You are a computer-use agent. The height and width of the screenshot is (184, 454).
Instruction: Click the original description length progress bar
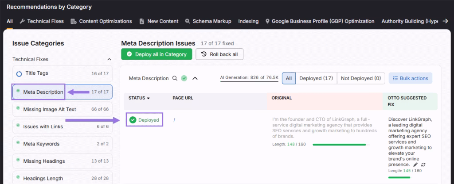[340, 145]
